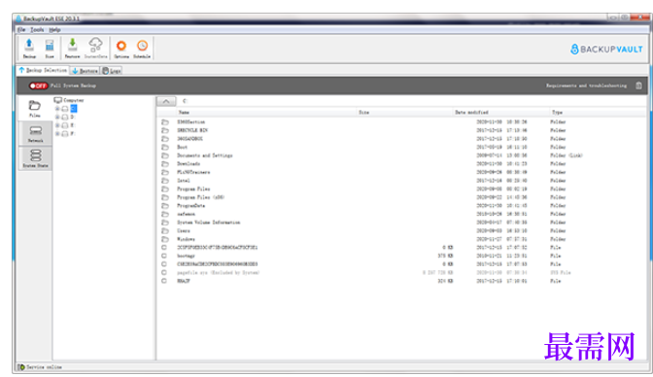Select the highlighted C: drive in the tree
653x377 pixels.
click(73, 108)
